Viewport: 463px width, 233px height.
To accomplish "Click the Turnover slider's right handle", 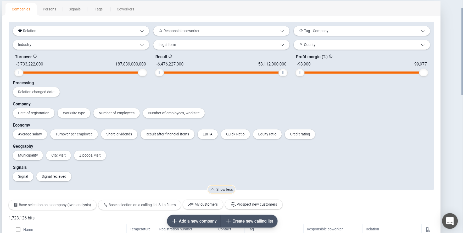I will pyautogui.click(x=142, y=73).
